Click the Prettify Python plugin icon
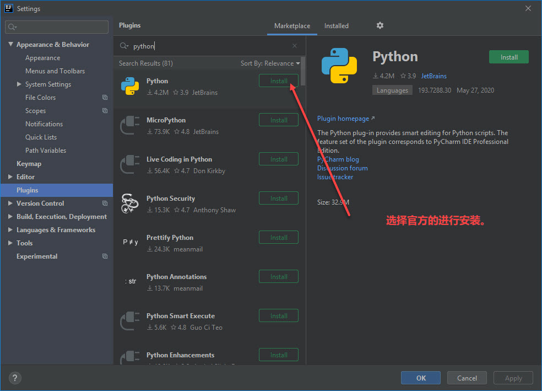542x391 pixels. (x=130, y=242)
